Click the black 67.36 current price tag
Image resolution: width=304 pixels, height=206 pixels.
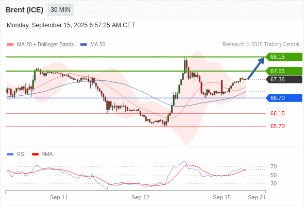coord(284,79)
